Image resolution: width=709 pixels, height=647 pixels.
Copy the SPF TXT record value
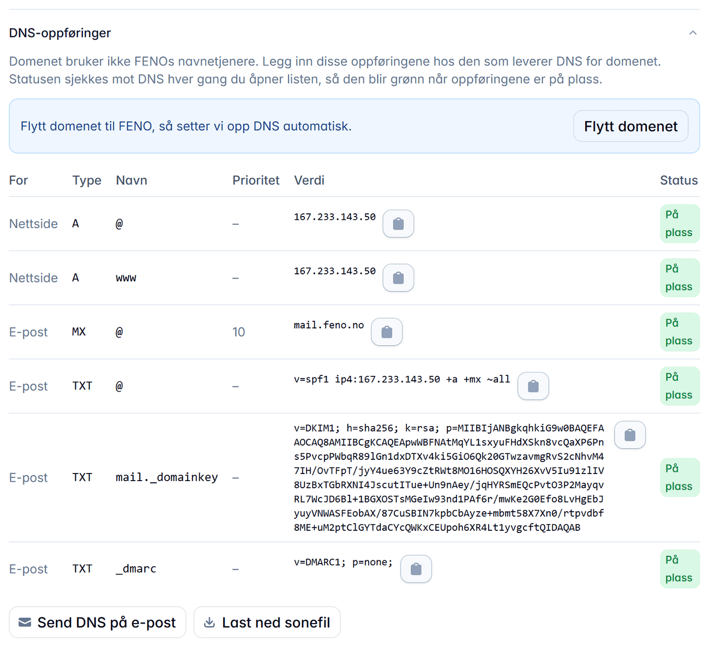[x=533, y=386]
